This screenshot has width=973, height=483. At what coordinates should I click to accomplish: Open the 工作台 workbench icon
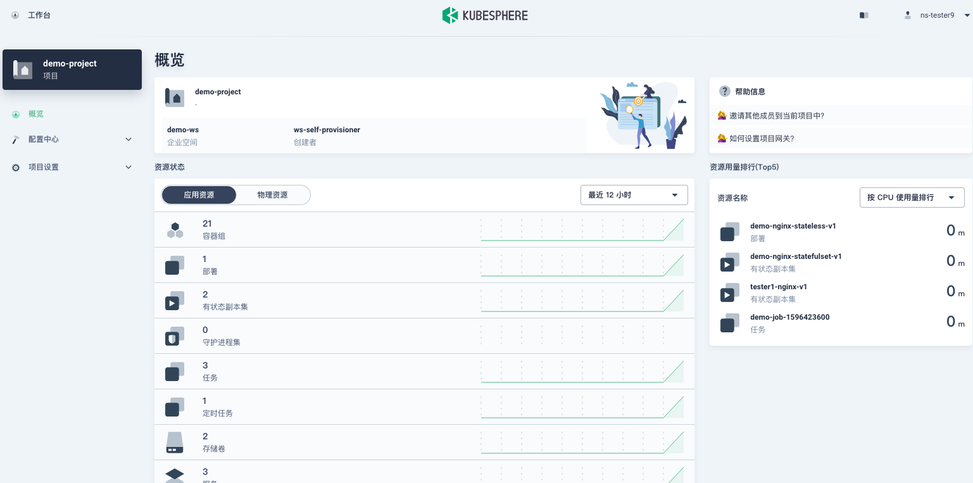(15, 15)
